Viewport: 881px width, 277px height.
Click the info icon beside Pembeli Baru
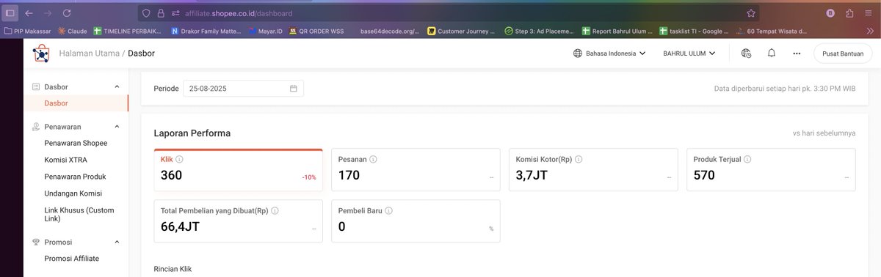389,210
